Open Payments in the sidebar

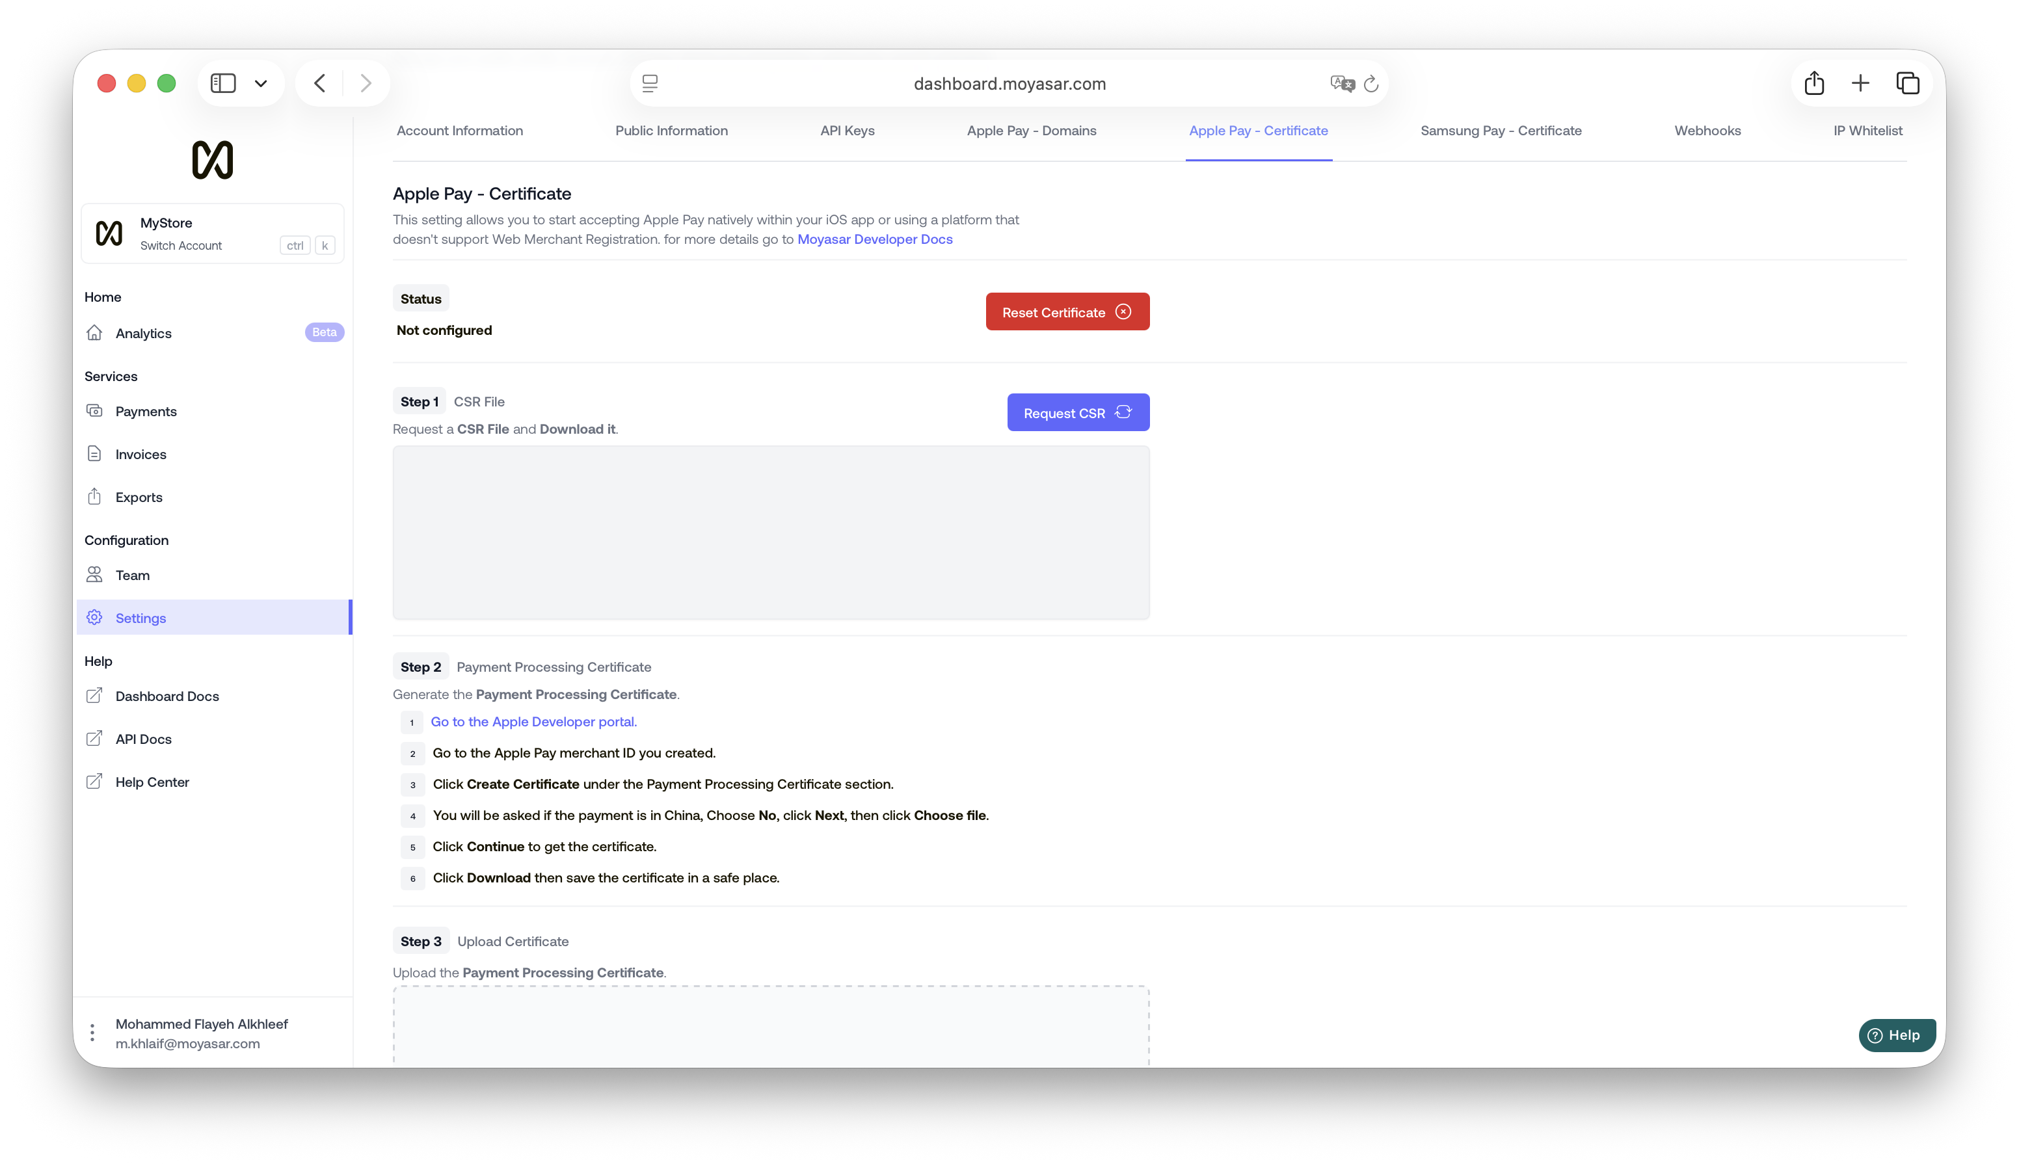click(146, 411)
